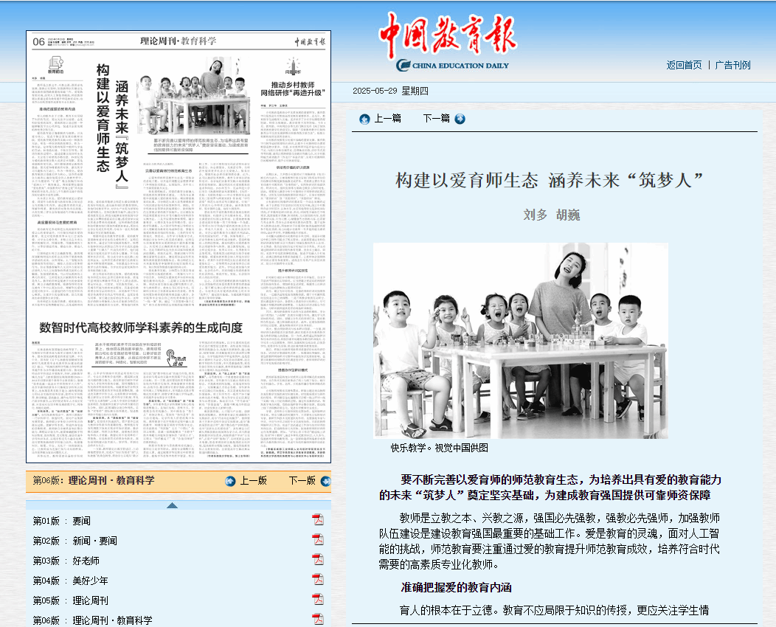This screenshot has width=776, height=627.
Task: Open PDF icon for 第02版 新闻·要闻
Action: click(318, 540)
